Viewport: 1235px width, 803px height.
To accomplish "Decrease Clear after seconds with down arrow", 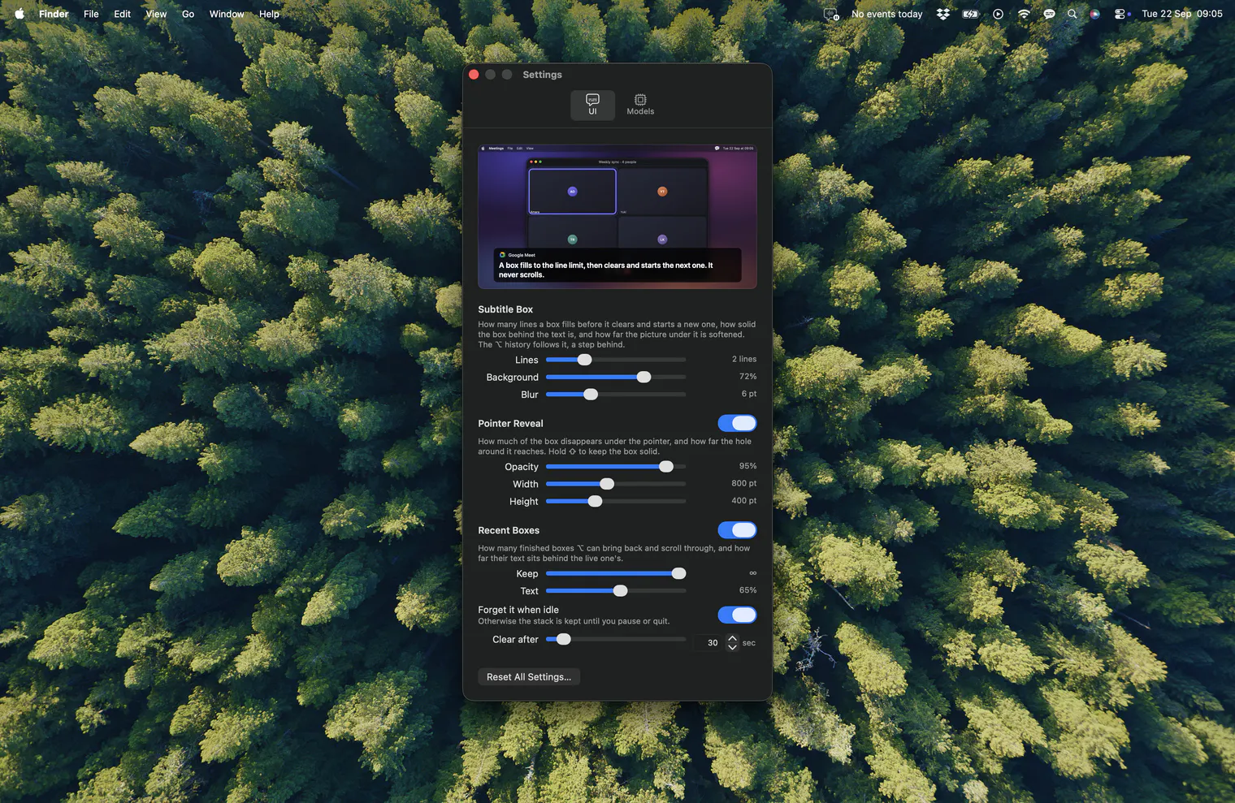I will pyautogui.click(x=732, y=647).
